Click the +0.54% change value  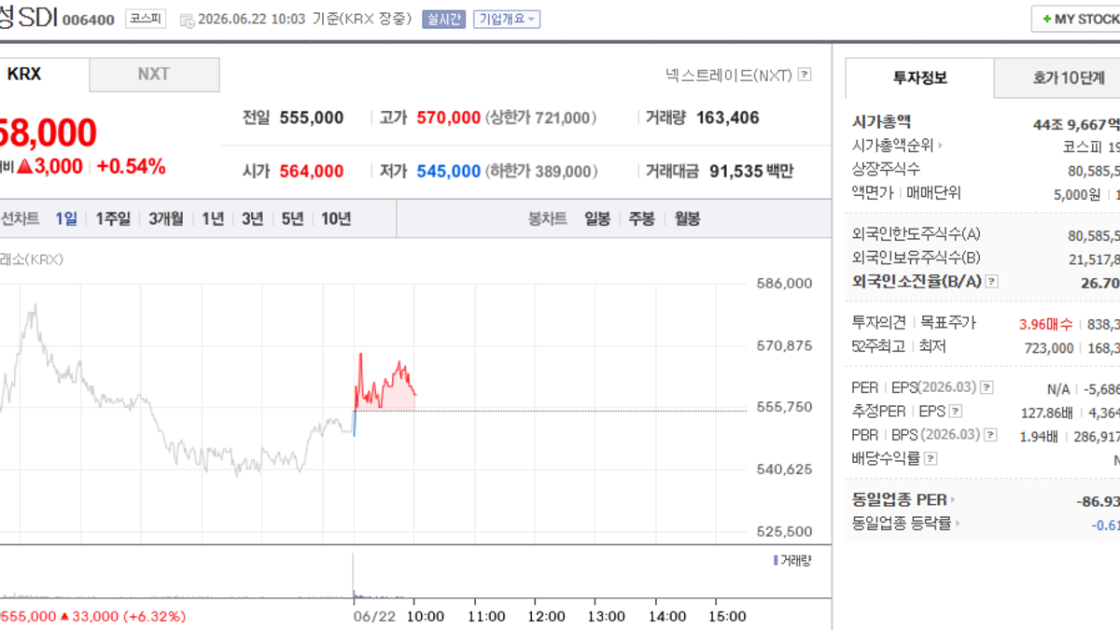pos(131,167)
